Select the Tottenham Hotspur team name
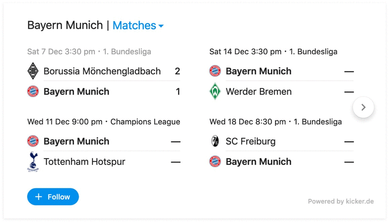The width and height of the screenshot is (390, 222). (85, 162)
